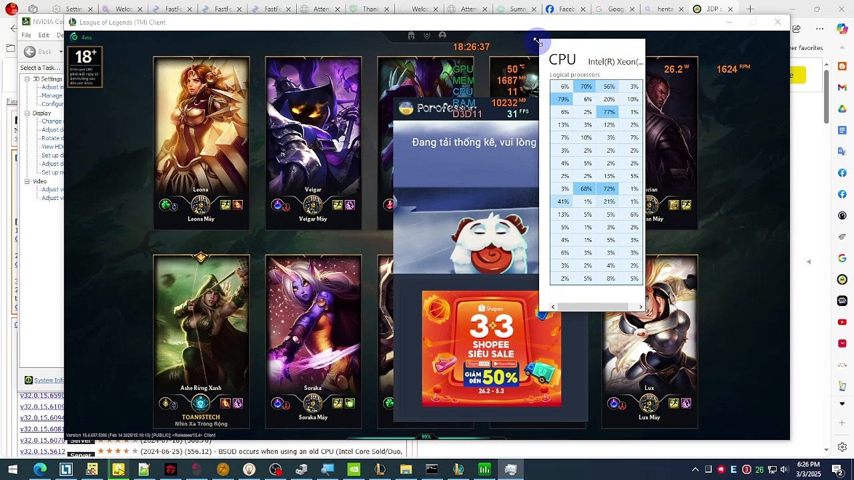Image resolution: width=854 pixels, height=480 pixels.
Task: Click Back button in NVIDIA Control Panel
Action: [38, 51]
